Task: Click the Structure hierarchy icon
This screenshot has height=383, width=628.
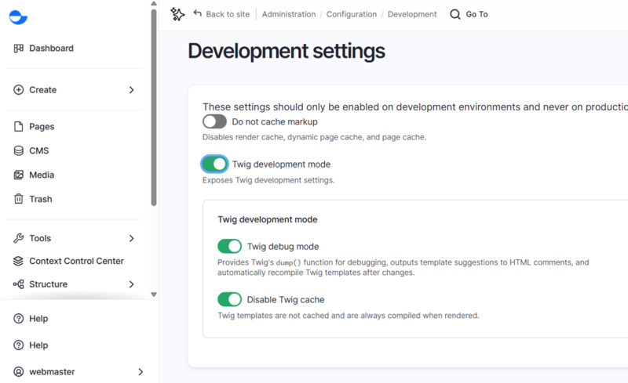Action: [x=18, y=284]
